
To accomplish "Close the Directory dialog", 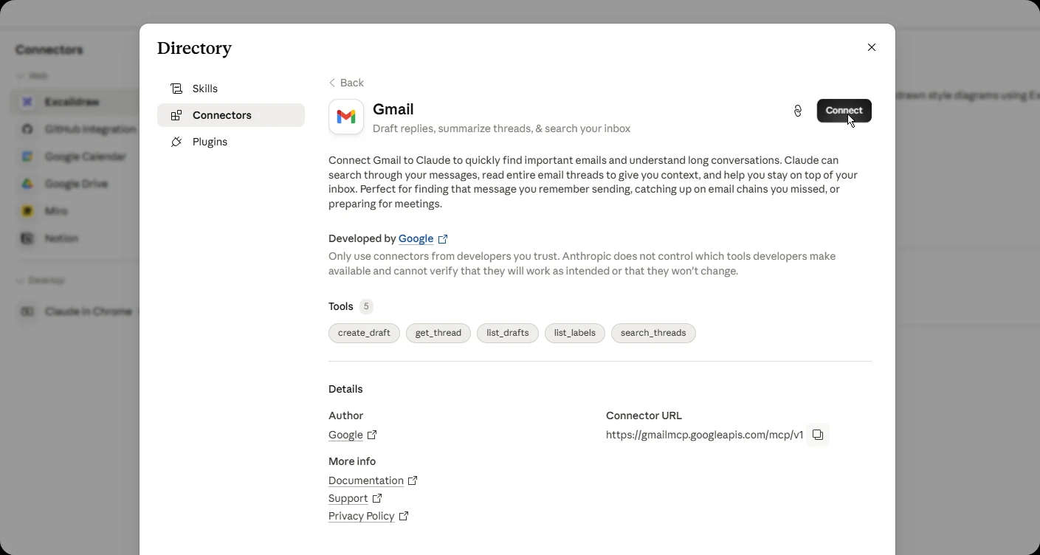I will click(872, 47).
